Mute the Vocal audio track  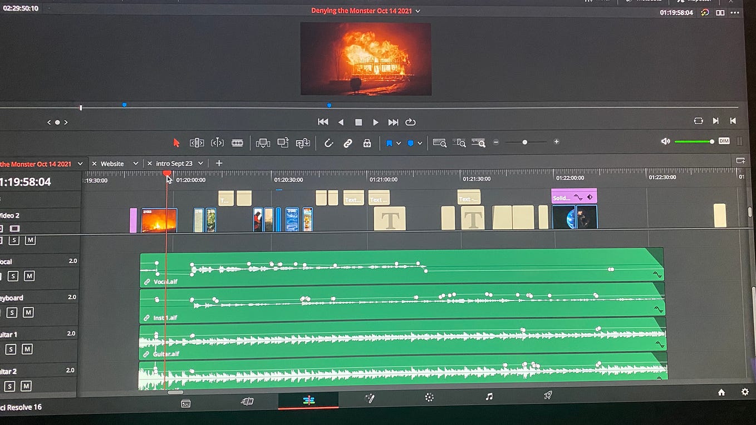[30, 276]
